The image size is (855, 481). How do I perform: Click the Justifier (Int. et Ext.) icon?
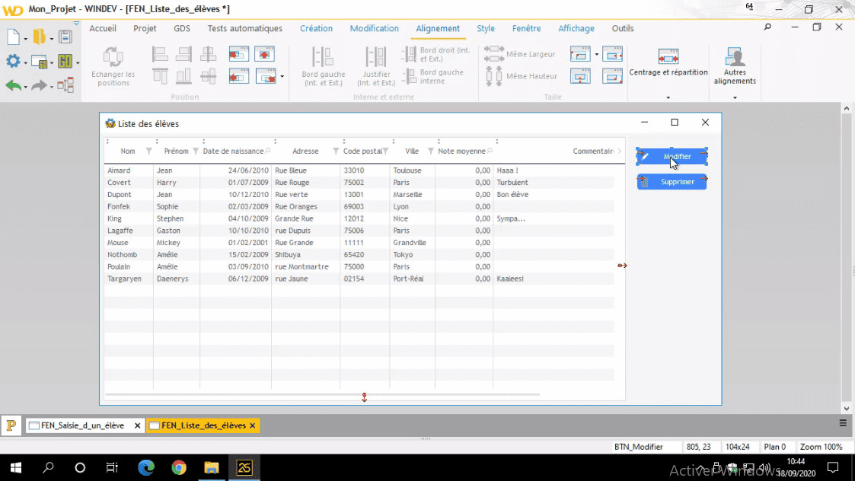pos(376,64)
